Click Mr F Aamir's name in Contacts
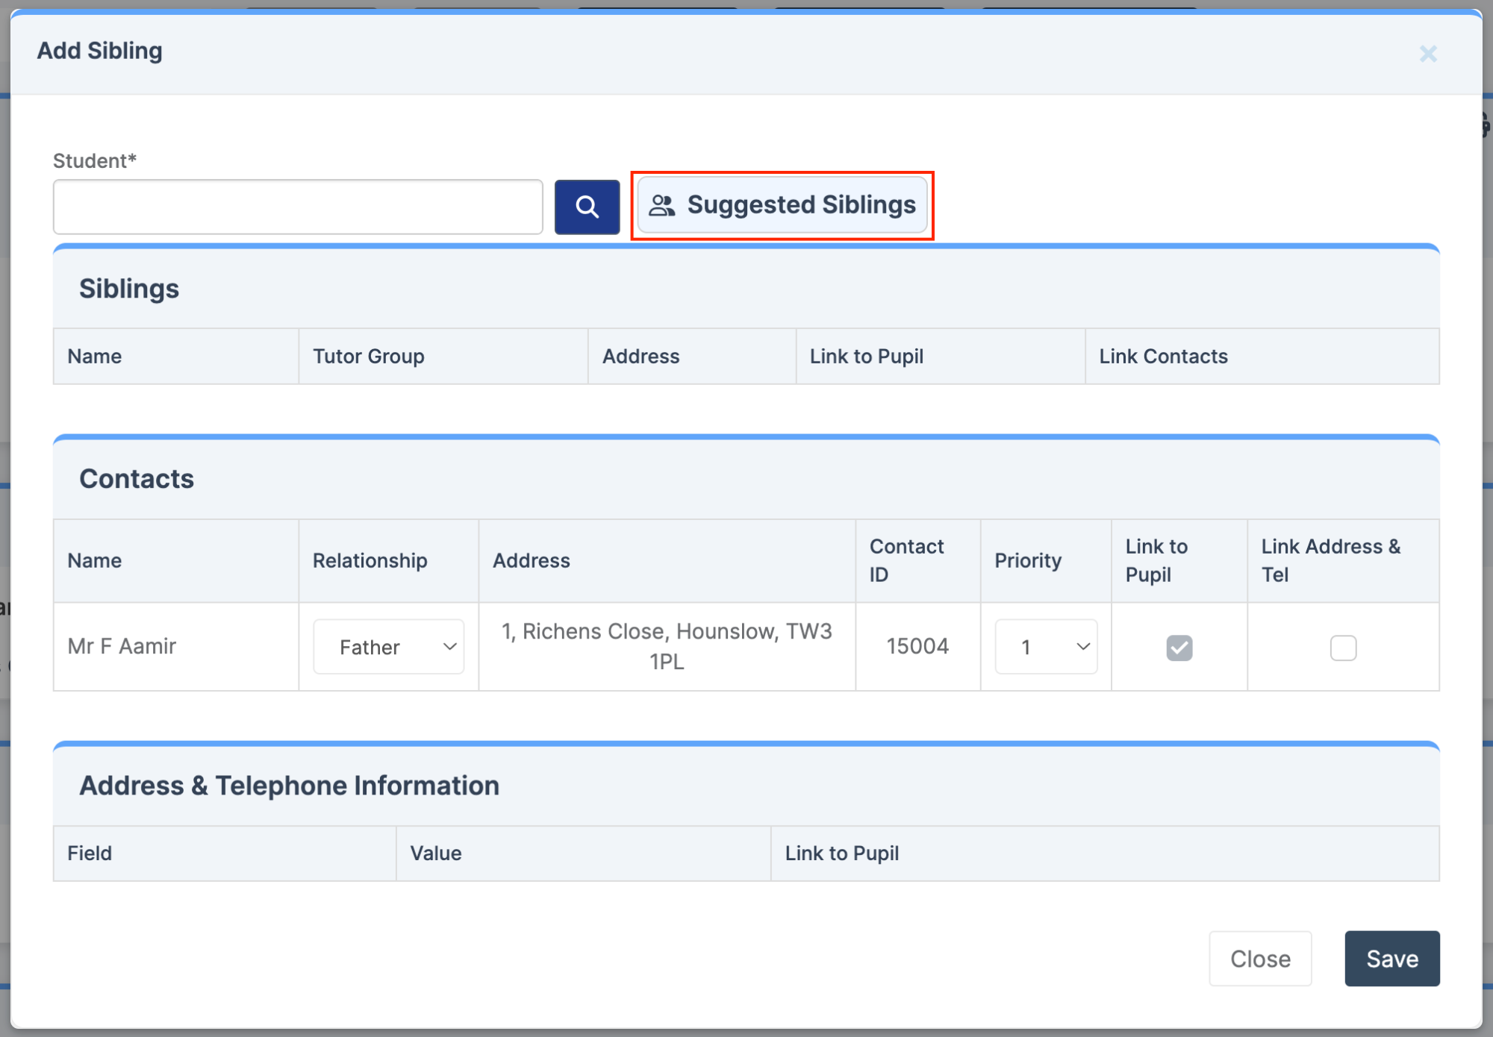The height and width of the screenshot is (1037, 1493). pos(121,646)
